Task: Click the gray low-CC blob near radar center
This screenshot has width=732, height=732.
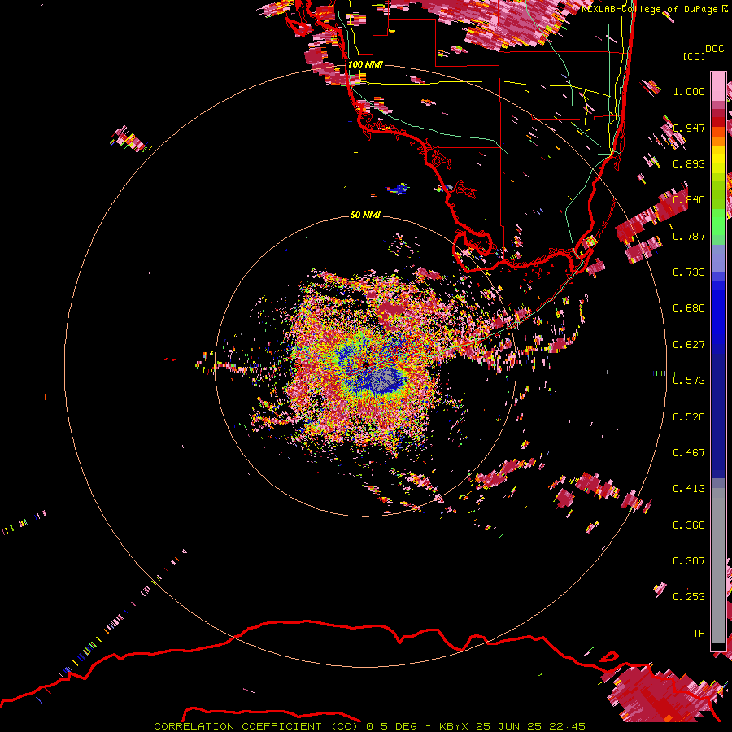Action: [x=384, y=380]
